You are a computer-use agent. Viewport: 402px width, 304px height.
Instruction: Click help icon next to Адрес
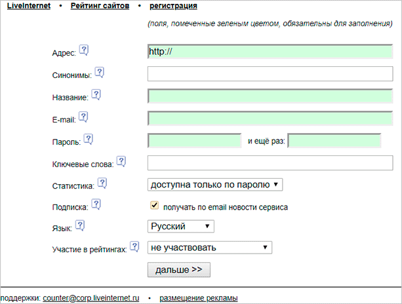(x=83, y=50)
